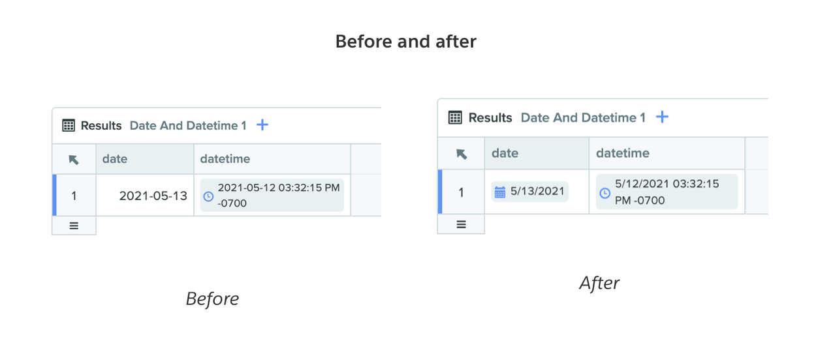Click the clock icon in After datetime cell
The height and width of the screenshot is (354, 833).
tap(605, 192)
